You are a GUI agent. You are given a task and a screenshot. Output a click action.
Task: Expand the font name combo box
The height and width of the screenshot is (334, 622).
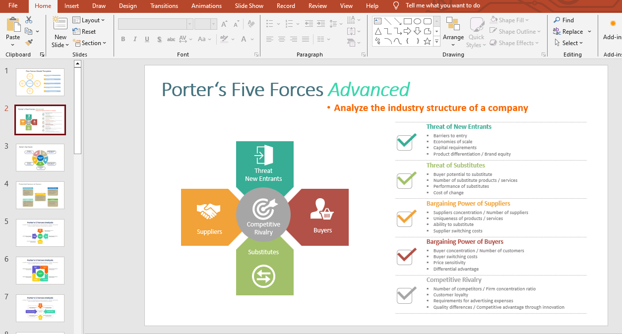point(189,24)
